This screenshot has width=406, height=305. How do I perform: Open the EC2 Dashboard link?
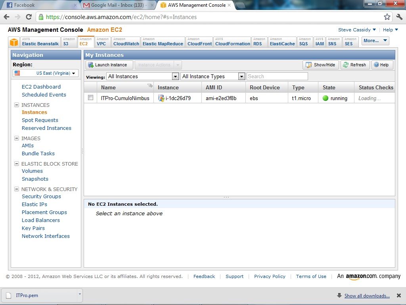point(41,87)
